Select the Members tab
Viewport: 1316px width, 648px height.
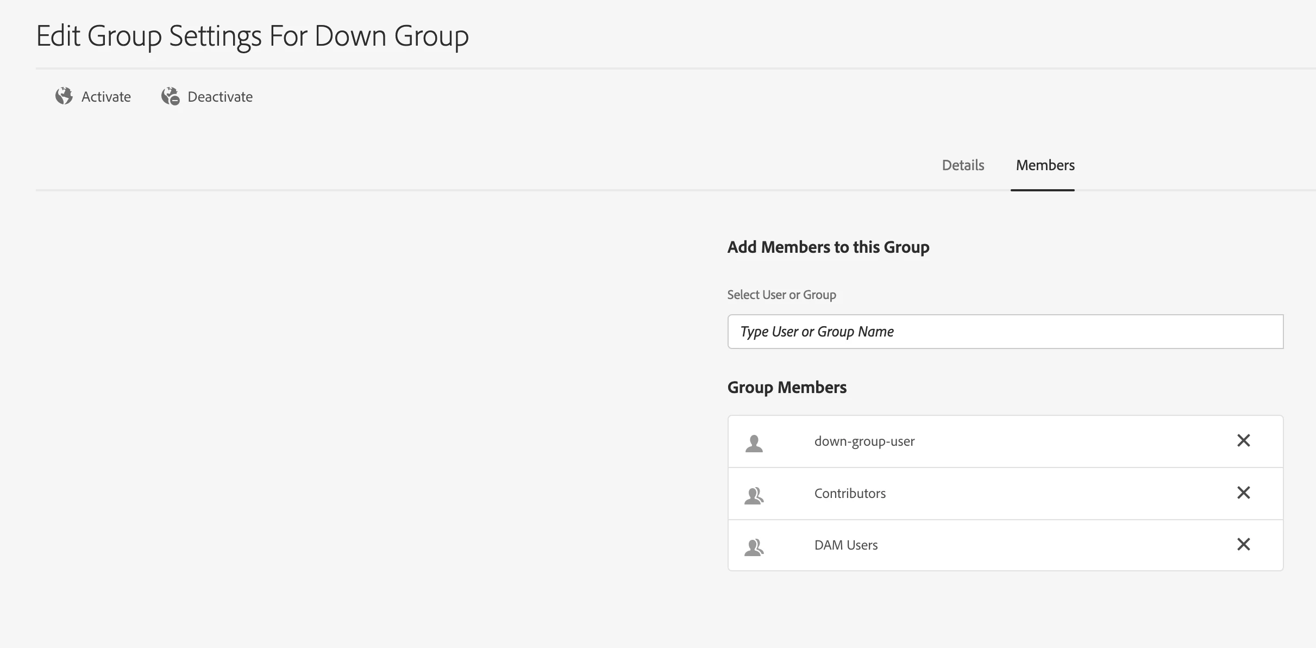point(1045,165)
